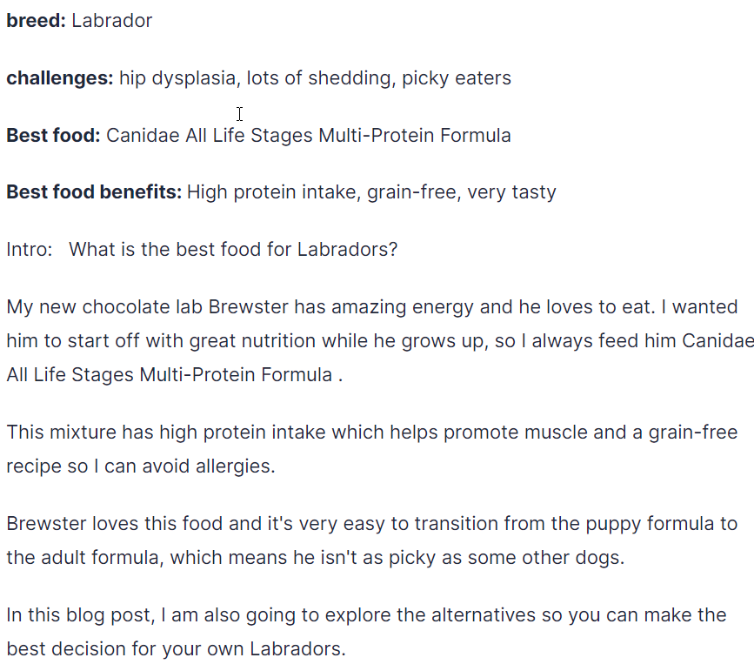
Task: Click on 'best decision for your own Labradors.'
Action: 176,649
